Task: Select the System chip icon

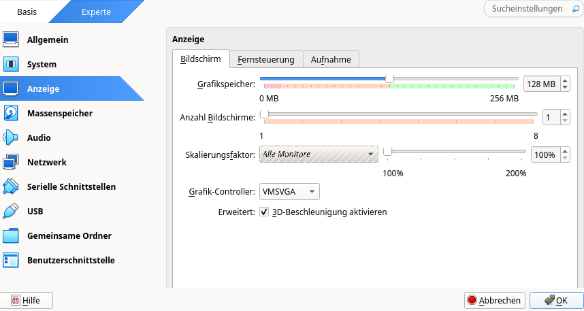Action: click(x=11, y=64)
